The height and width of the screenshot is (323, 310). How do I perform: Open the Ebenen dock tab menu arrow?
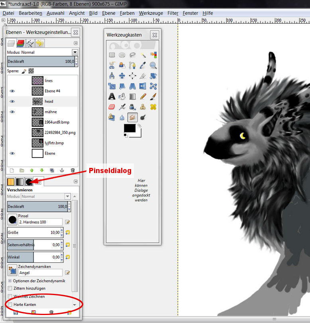[x=75, y=43]
